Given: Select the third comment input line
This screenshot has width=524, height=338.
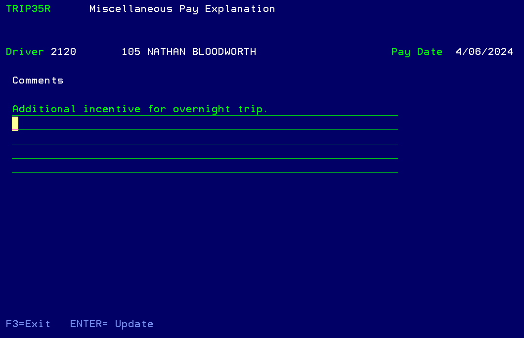Looking at the screenshot, I should pos(205,138).
